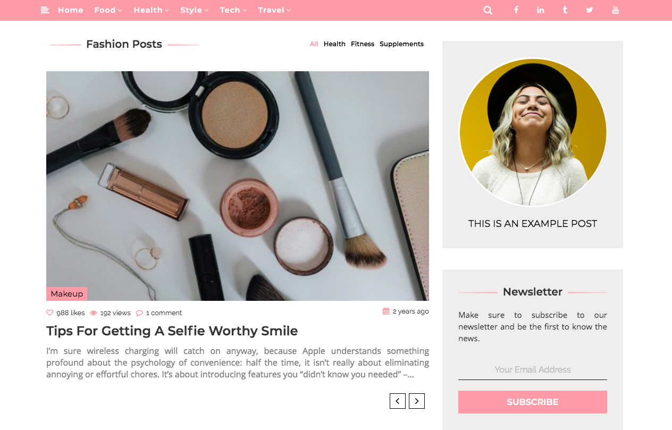Expand the Food dropdown menu
This screenshot has height=430, width=672.
pyautogui.click(x=108, y=10)
